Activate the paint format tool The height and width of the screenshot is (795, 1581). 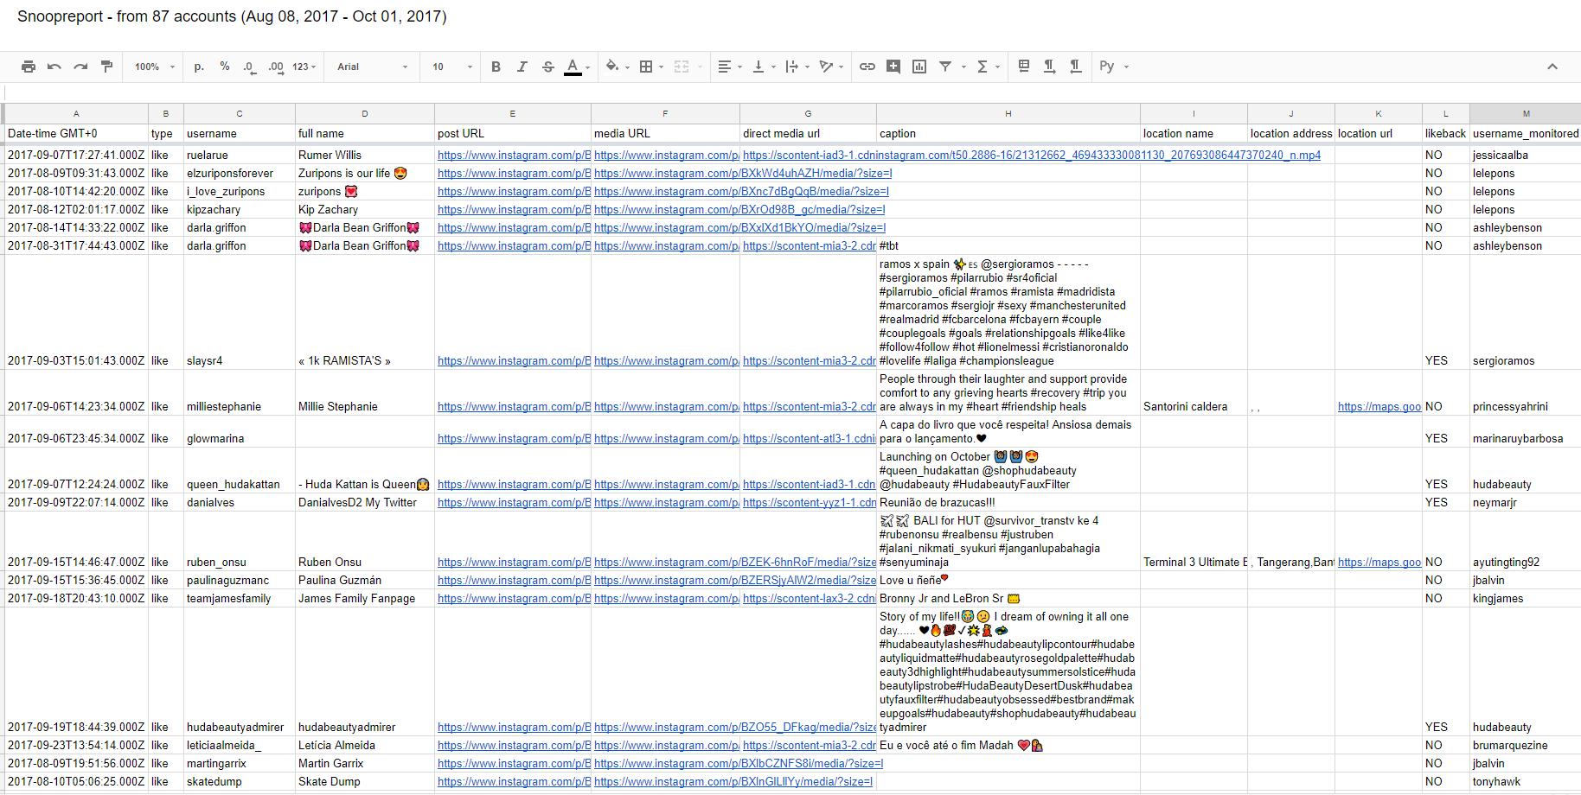pos(106,67)
